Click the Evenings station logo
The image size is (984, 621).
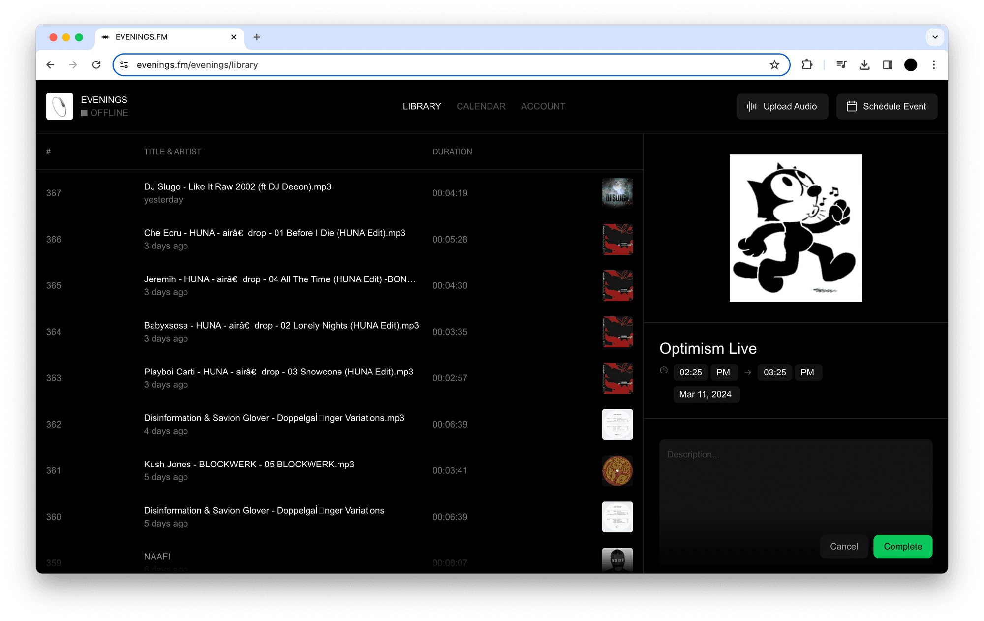pos(60,106)
